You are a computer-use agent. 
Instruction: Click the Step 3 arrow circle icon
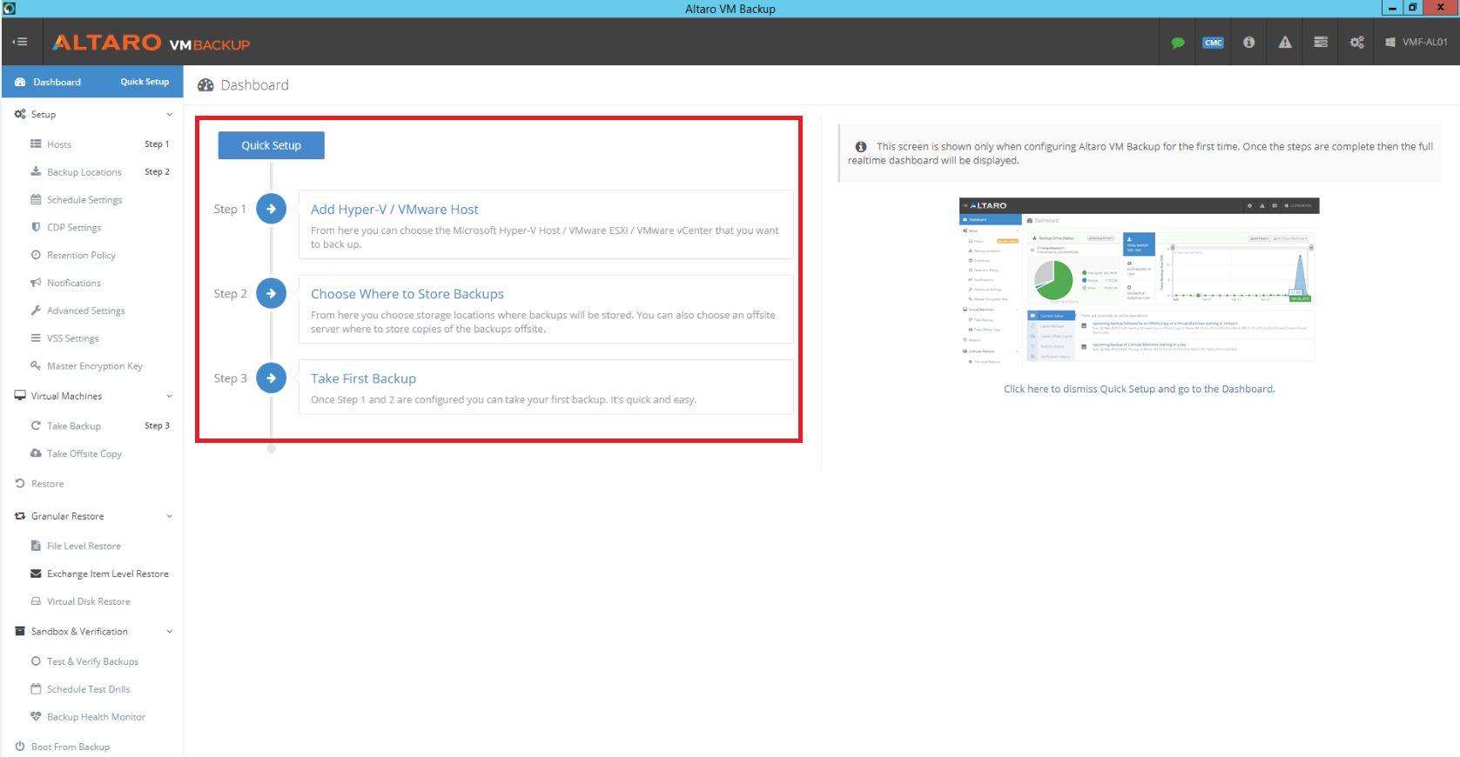271,378
